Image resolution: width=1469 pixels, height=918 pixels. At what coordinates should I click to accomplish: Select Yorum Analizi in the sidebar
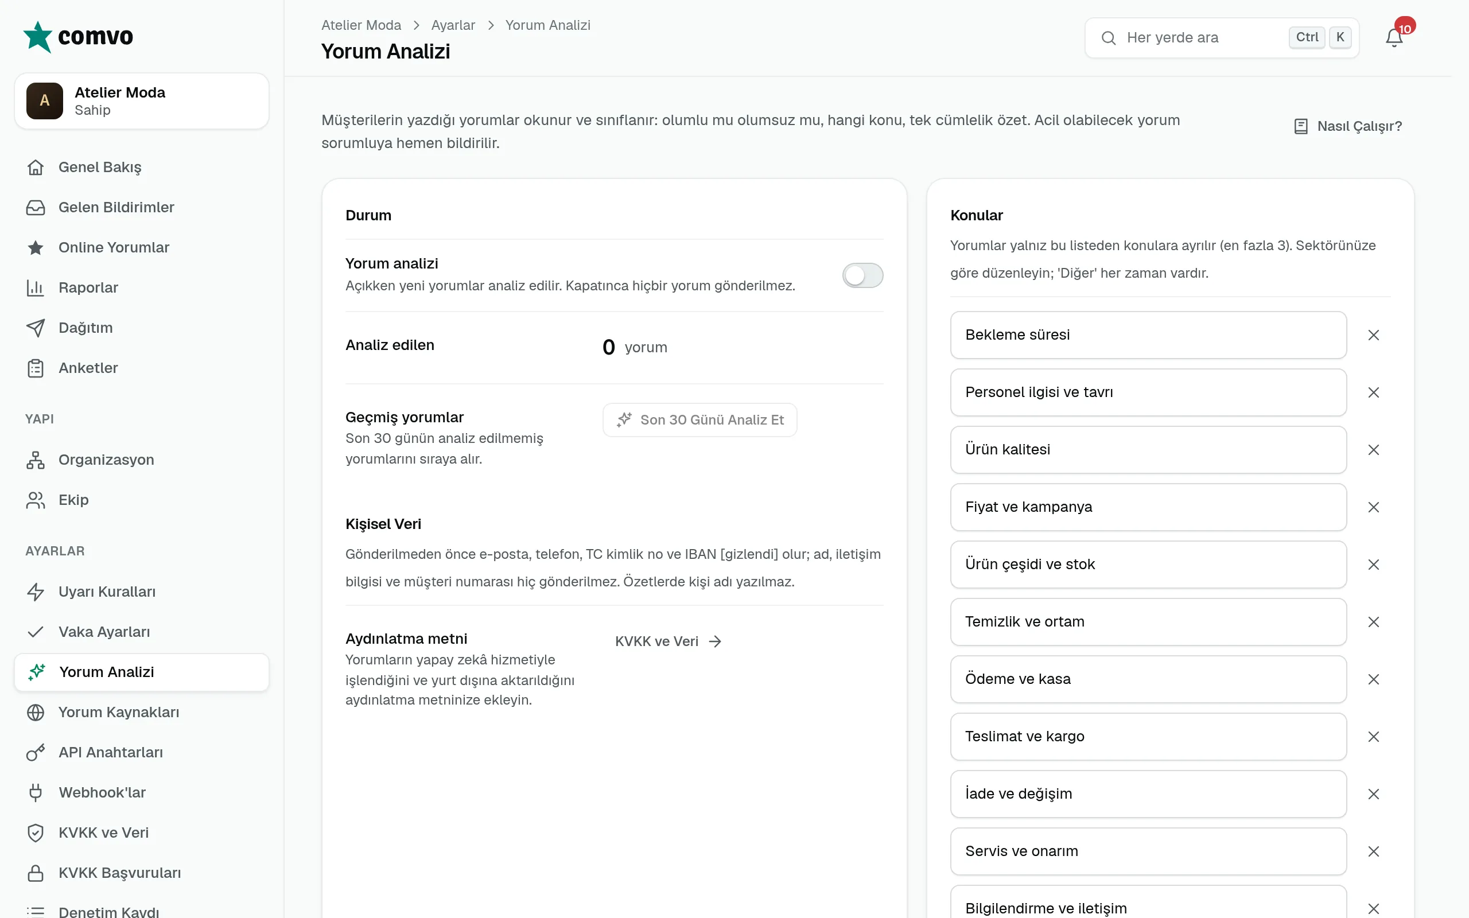pyautogui.click(x=141, y=672)
